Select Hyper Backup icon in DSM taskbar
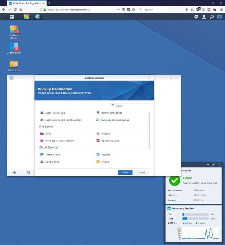Image resolution: width=225 pixels, height=245 pixels. click(37, 17)
